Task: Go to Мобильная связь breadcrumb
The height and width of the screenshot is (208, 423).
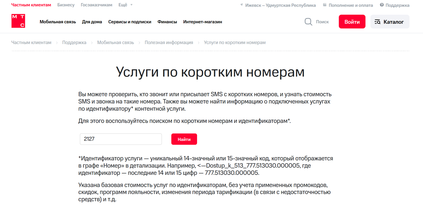Action: 116,43
